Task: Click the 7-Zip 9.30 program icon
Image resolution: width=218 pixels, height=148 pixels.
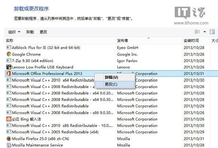Action: 9,61
